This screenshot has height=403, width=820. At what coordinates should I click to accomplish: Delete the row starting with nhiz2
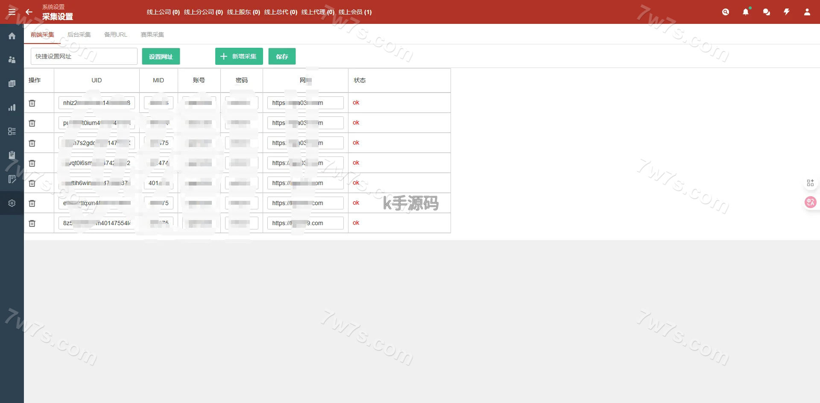point(32,103)
